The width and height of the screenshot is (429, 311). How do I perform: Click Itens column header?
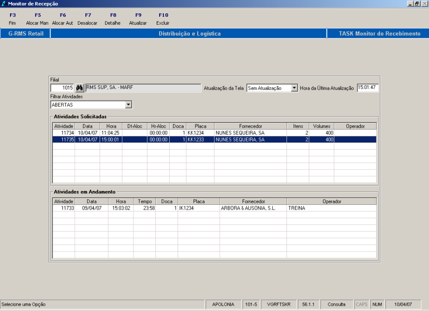click(x=298, y=126)
